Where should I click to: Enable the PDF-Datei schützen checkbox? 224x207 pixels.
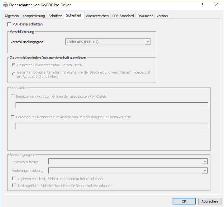tap(9, 24)
